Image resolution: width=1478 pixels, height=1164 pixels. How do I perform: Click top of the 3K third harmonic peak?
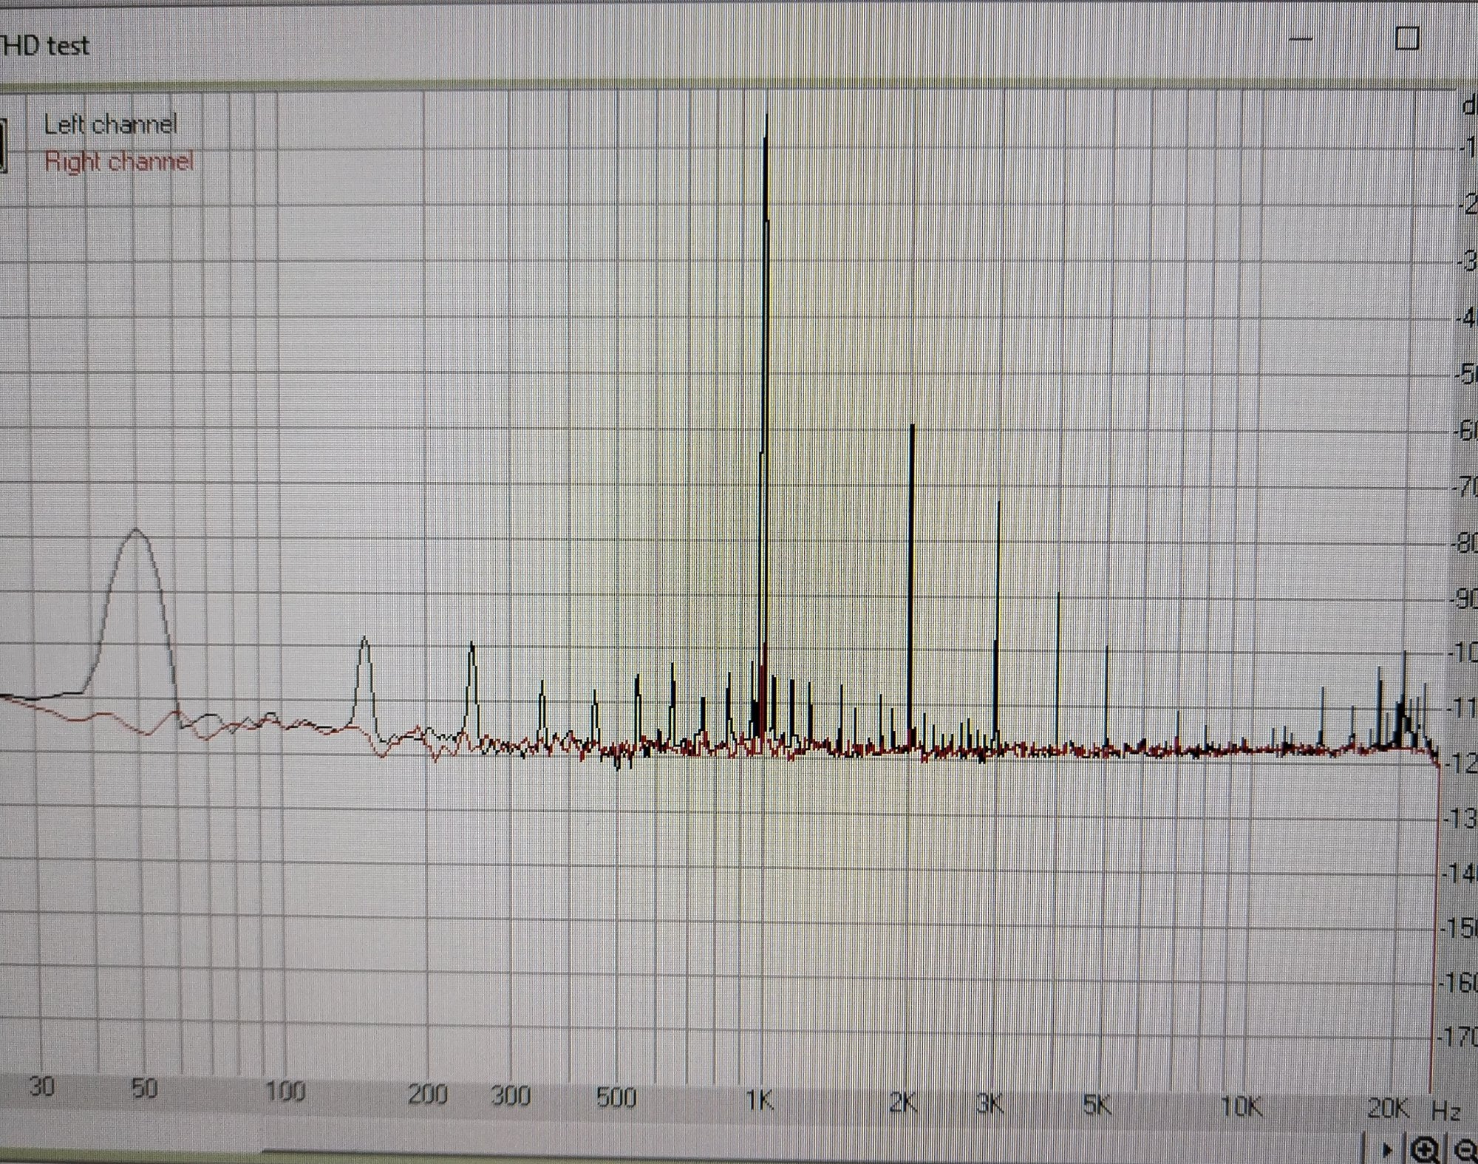[x=998, y=503]
